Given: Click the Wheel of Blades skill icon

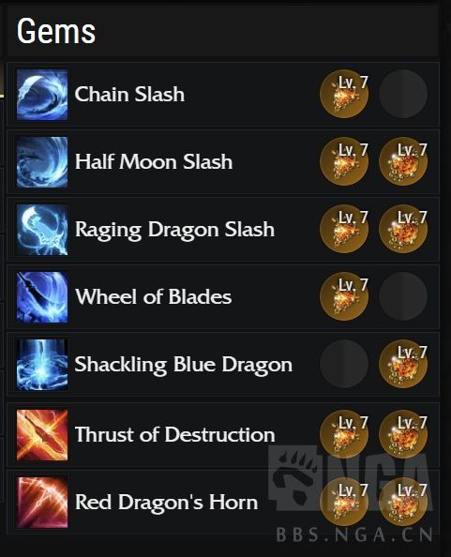Looking at the screenshot, I should (x=42, y=297).
